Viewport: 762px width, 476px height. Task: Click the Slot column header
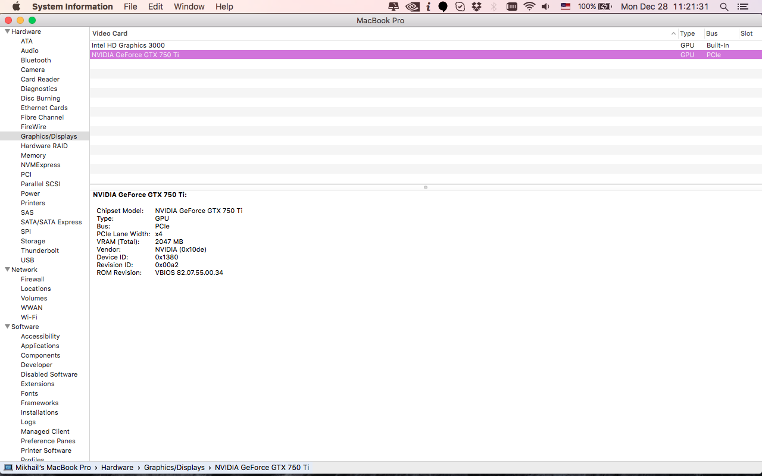click(750, 33)
